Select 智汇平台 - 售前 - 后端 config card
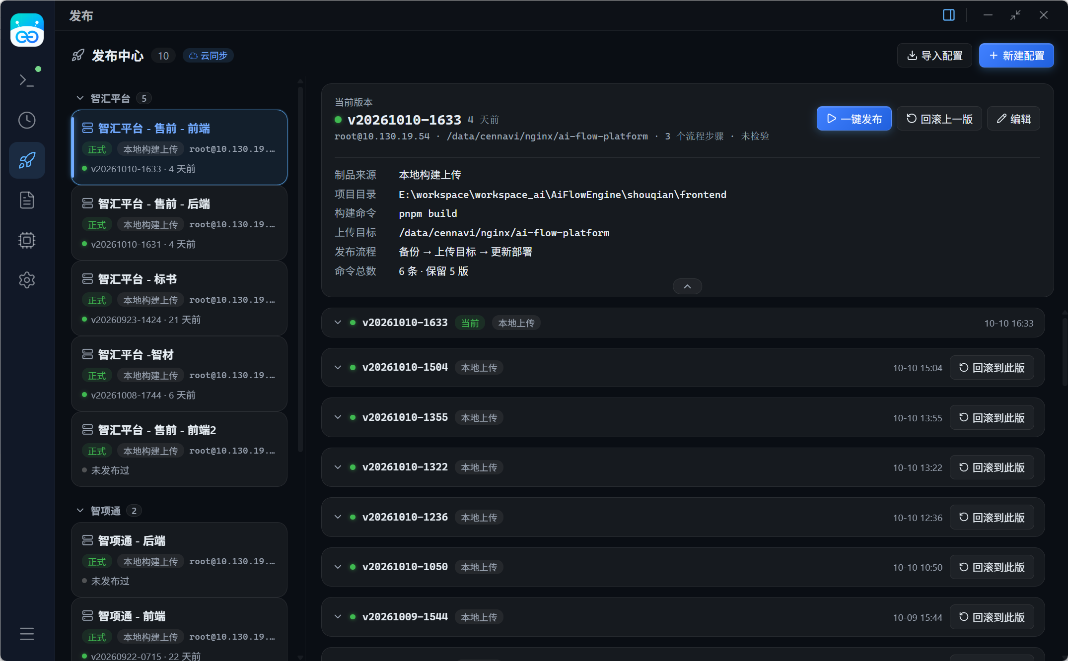This screenshot has height=661, width=1068. (x=179, y=223)
